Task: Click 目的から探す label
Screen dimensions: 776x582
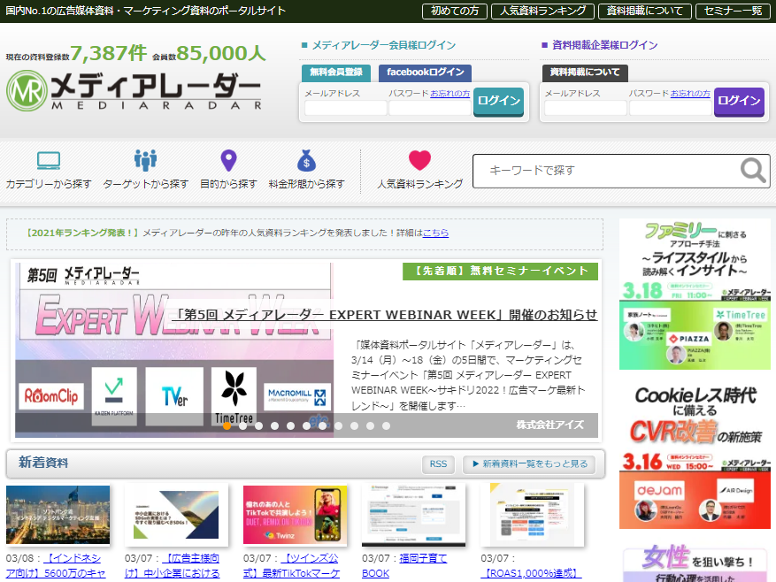Action: tap(228, 184)
